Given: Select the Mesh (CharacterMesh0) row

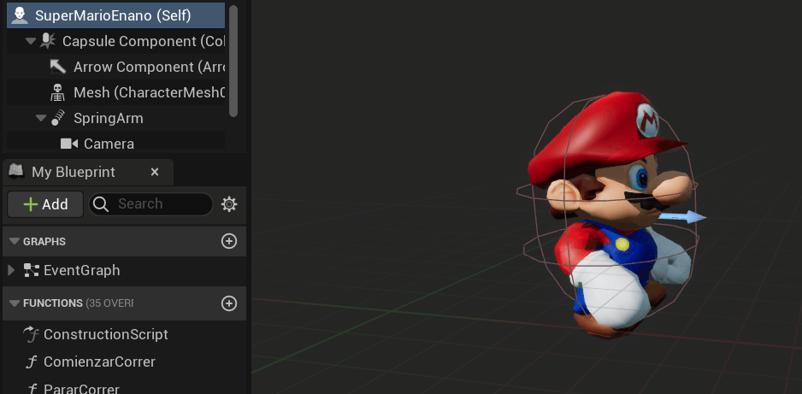Looking at the screenshot, I should (115, 92).
